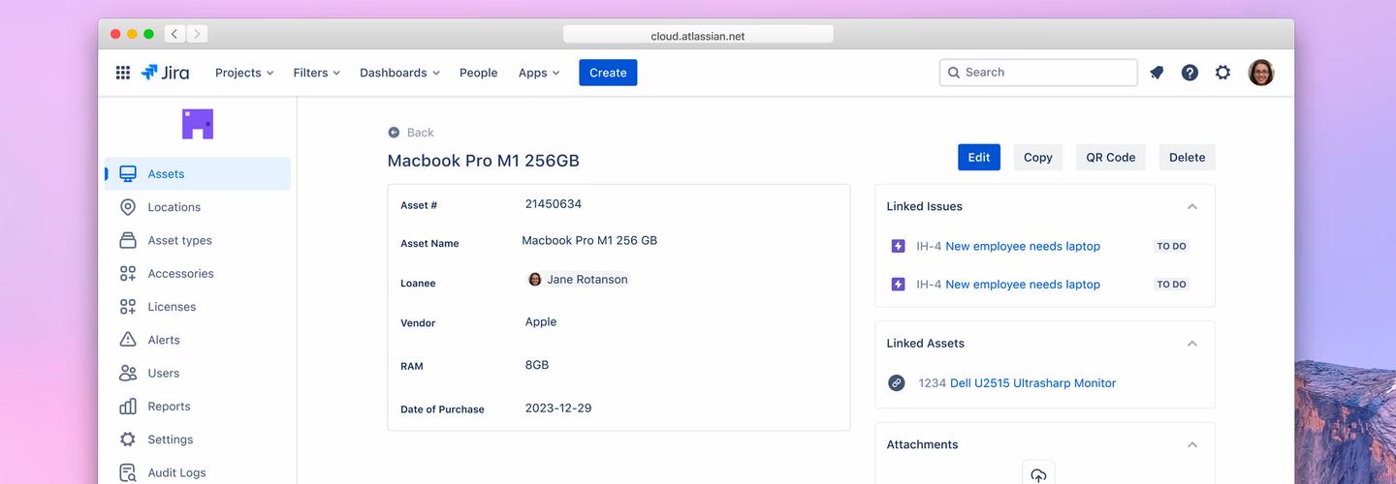Click the Alerts warning triangle icon
Image resolution: width=1396 pixels, height=484 pixels.
point(128,340)
